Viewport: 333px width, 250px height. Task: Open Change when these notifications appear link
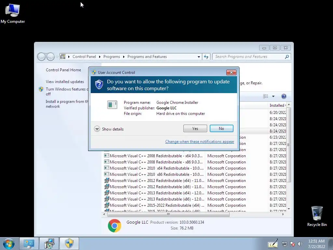[x=200, y=142]
